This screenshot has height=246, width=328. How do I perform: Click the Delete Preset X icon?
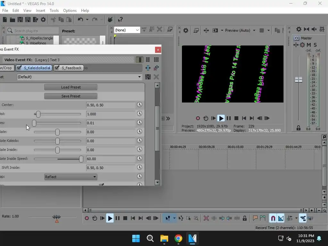[x=156, y=77]
